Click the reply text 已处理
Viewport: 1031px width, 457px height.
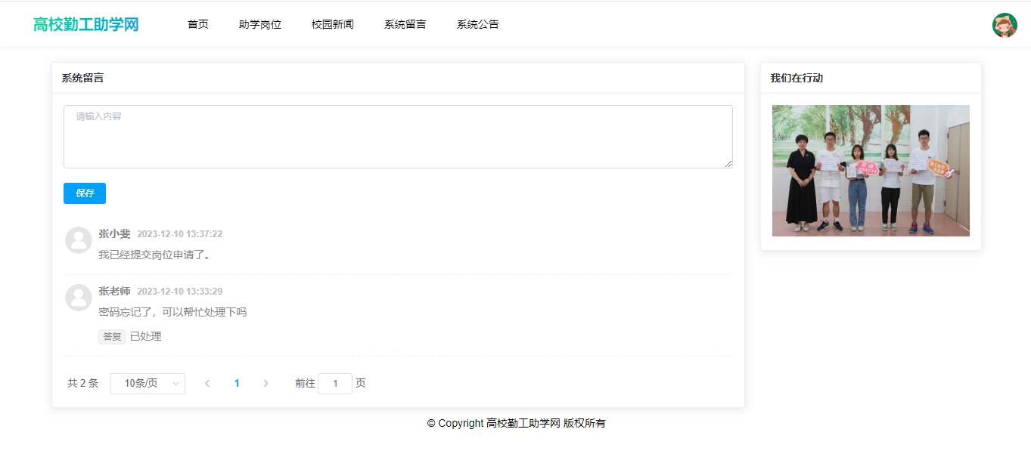point(146,337)
